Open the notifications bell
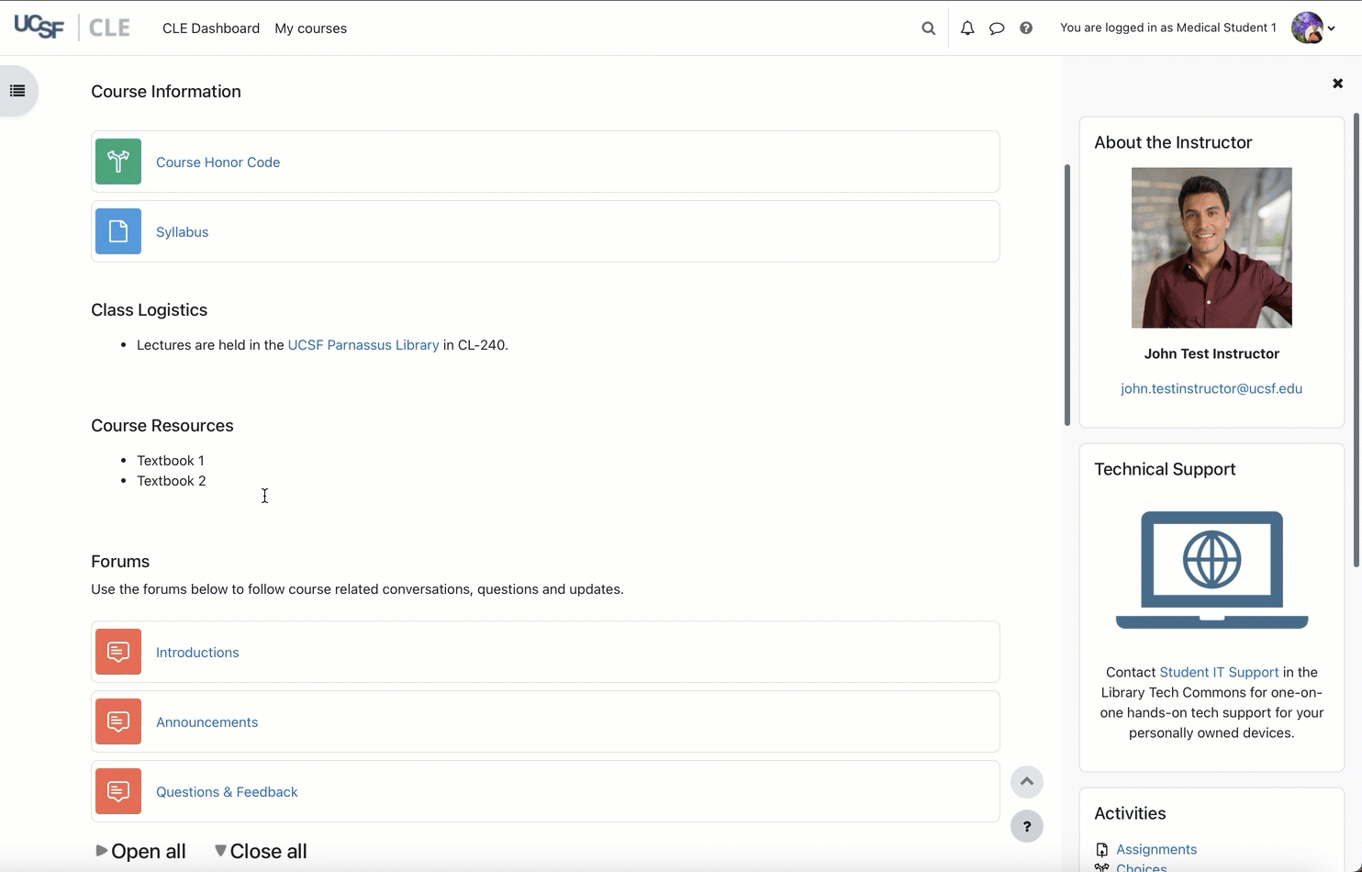1362x872 pixels. click(x=967, y=28)
